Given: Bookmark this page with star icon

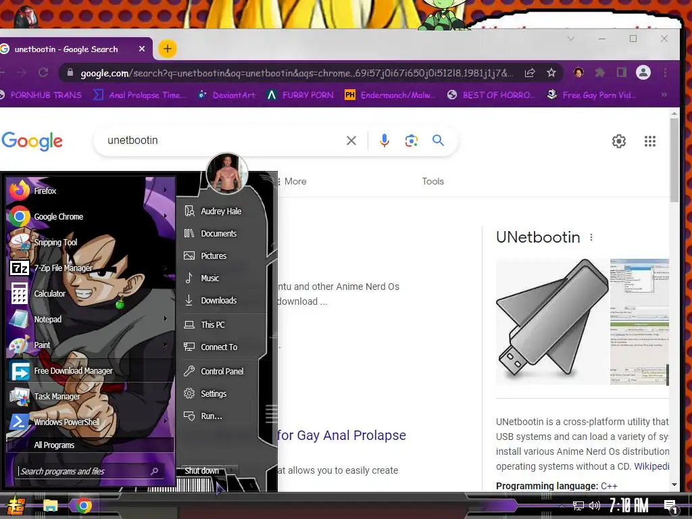Looking at the screenshot, I should [x=551, y=72].
